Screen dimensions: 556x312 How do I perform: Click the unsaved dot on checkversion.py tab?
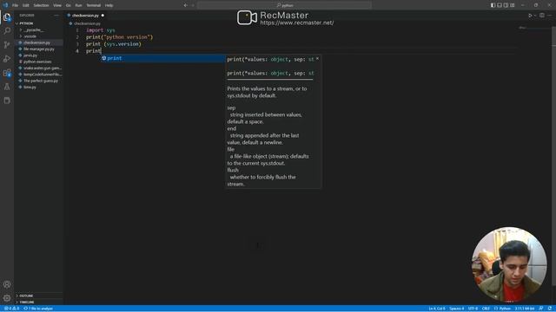point(103,16)
